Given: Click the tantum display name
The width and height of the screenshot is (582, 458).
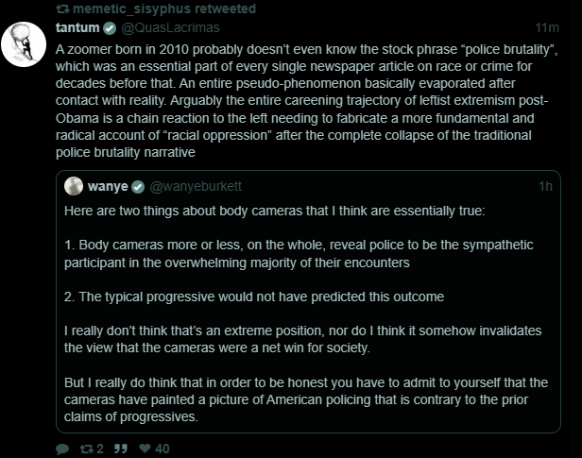Looking at the screenshot, I should point(77,27).
